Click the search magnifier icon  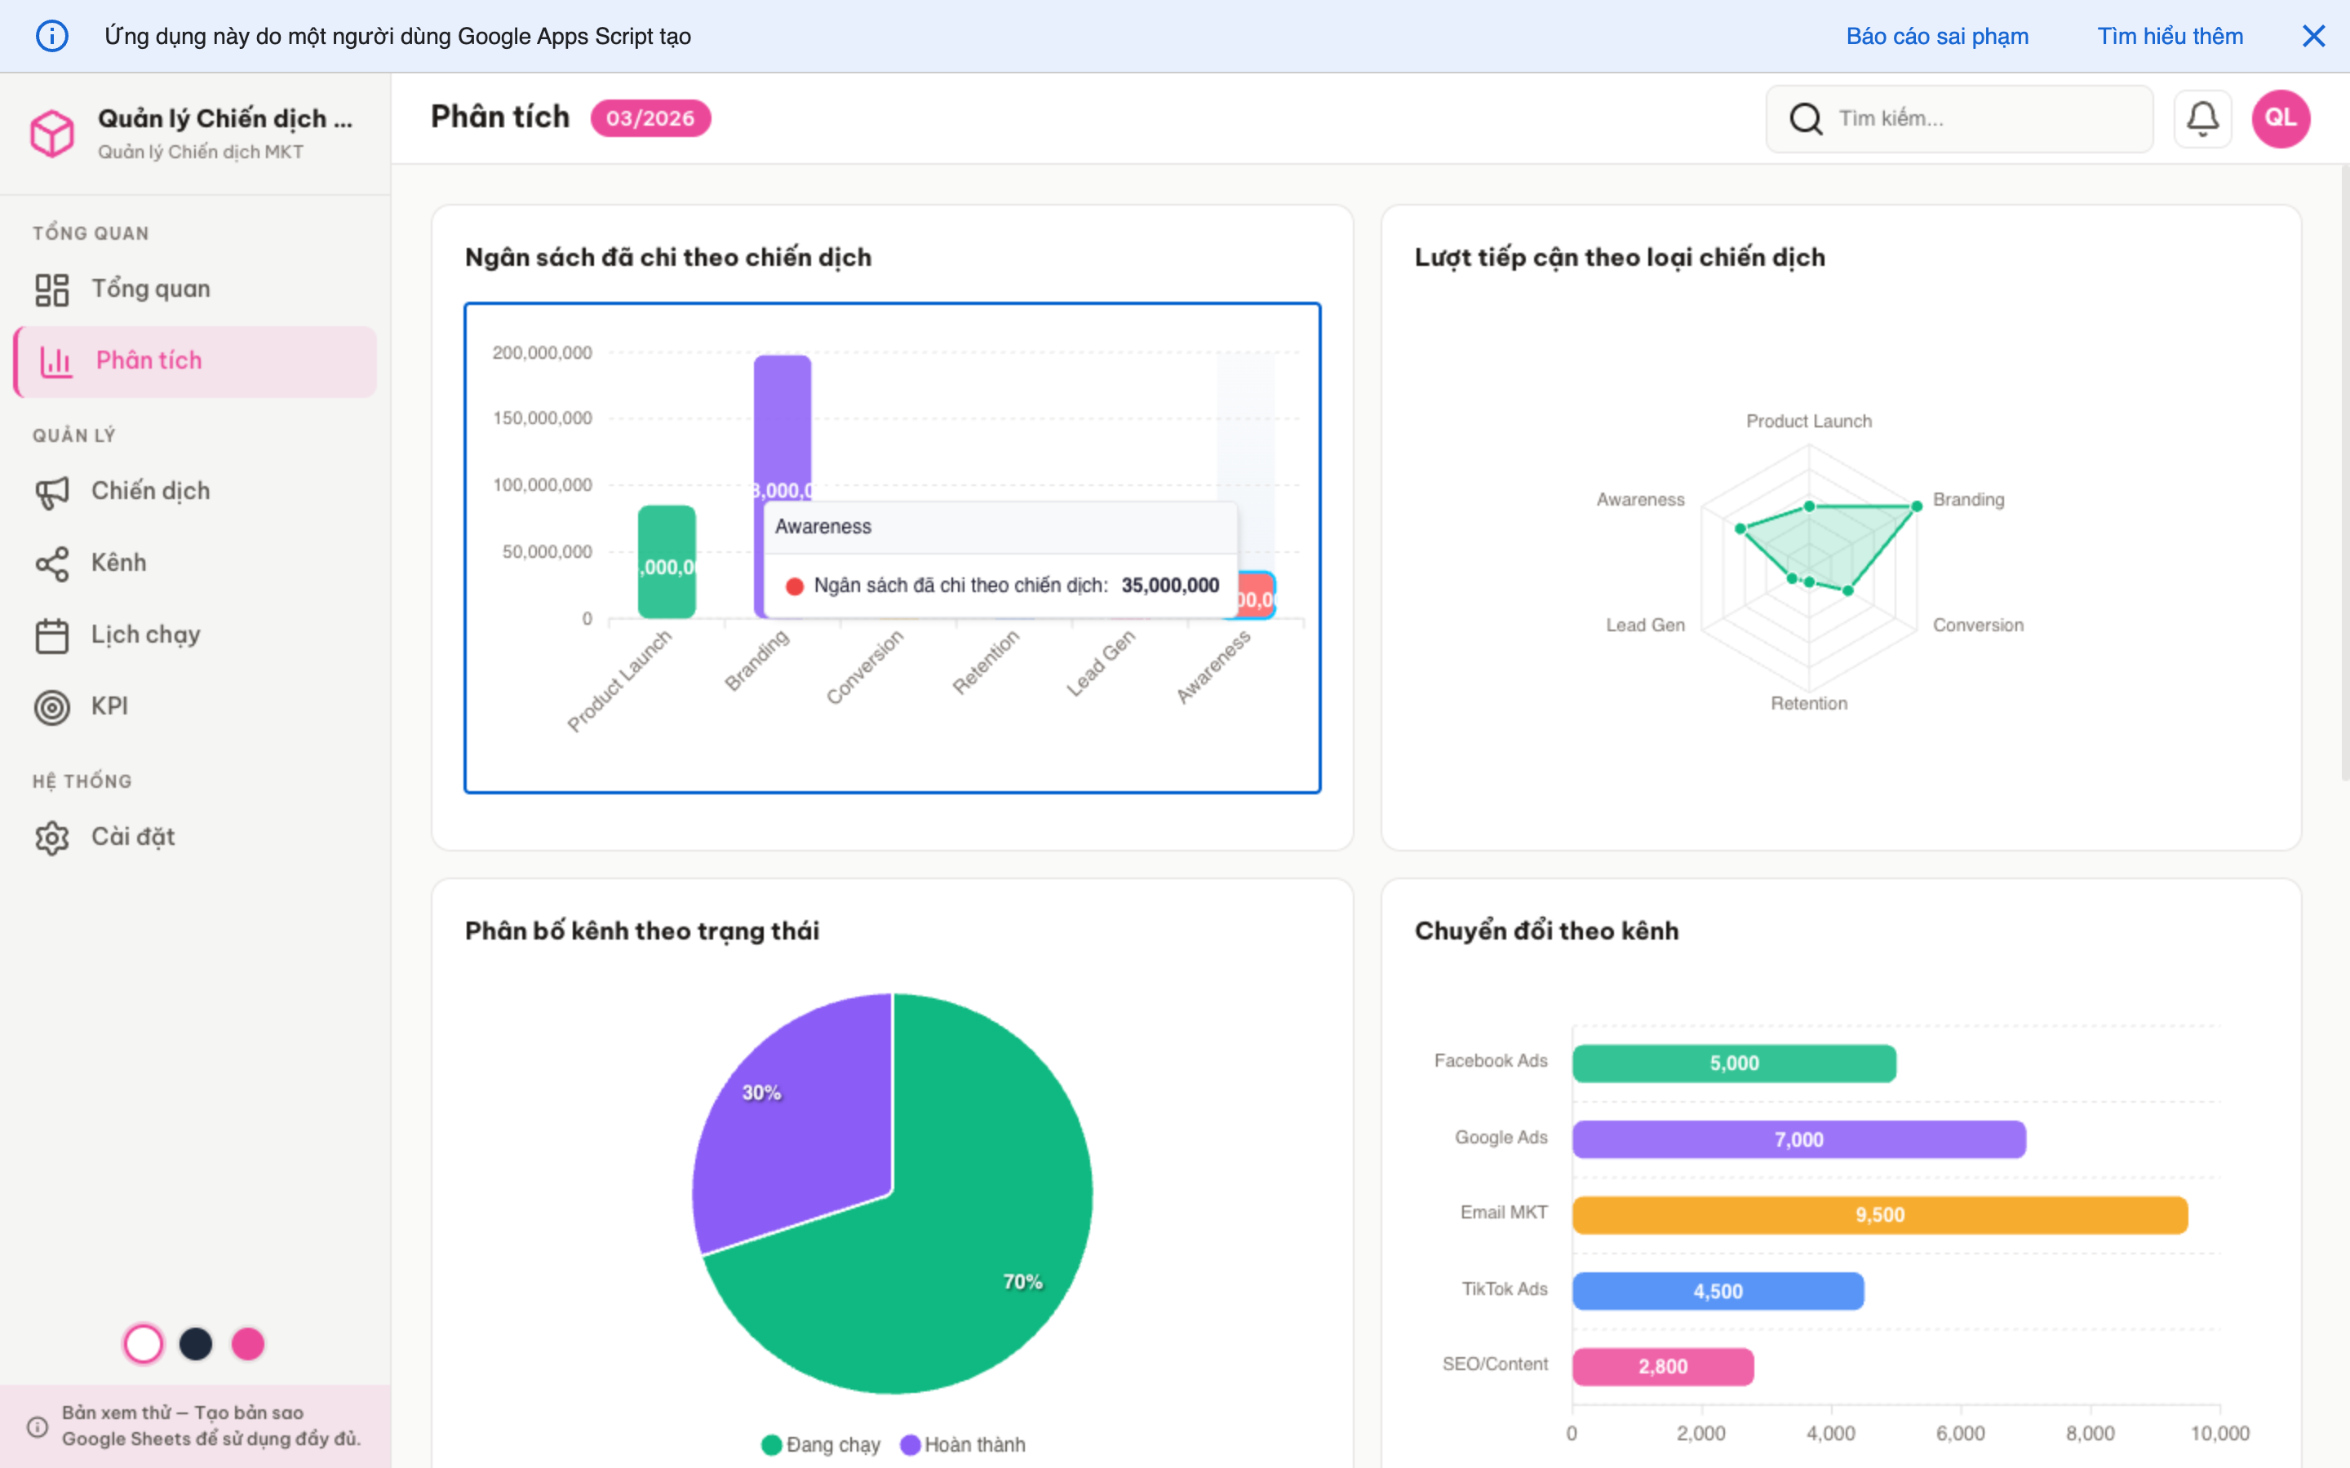(x=1807, y=117)
